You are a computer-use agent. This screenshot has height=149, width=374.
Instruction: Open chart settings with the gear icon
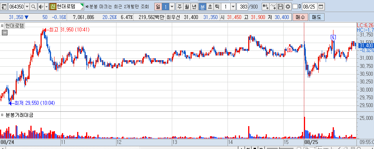coord(288,7)
